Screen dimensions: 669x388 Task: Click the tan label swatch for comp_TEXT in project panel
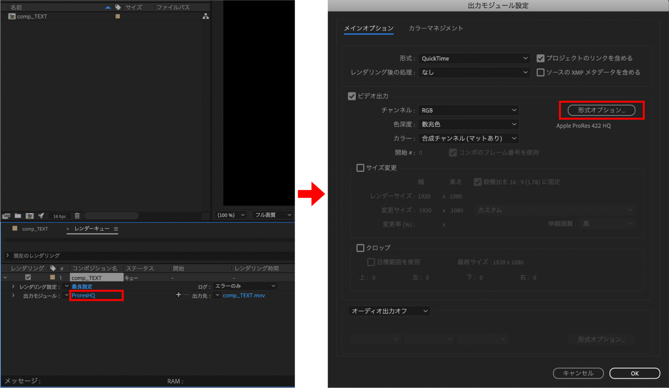pos(117,16)
